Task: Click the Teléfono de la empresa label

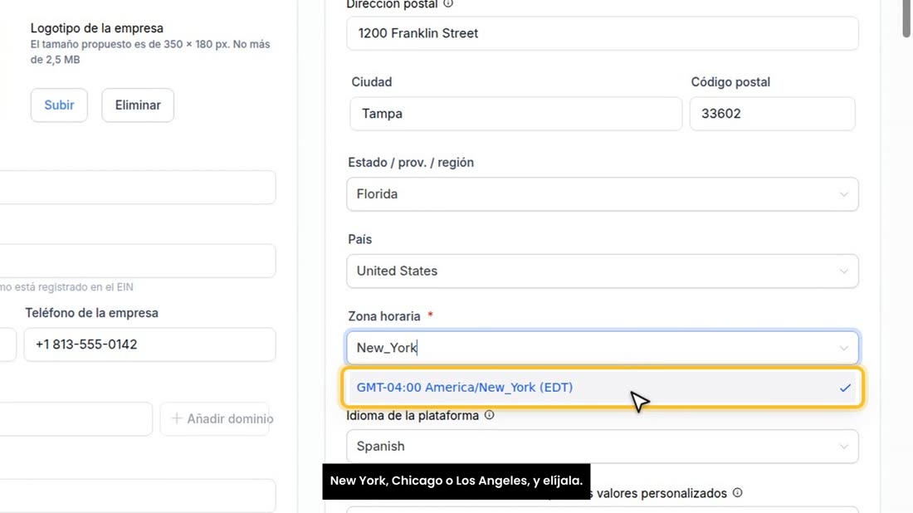Action: (x=91, y=313)
